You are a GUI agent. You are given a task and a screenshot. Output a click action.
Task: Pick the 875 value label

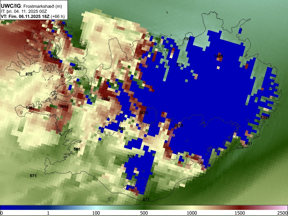point(29,74)
